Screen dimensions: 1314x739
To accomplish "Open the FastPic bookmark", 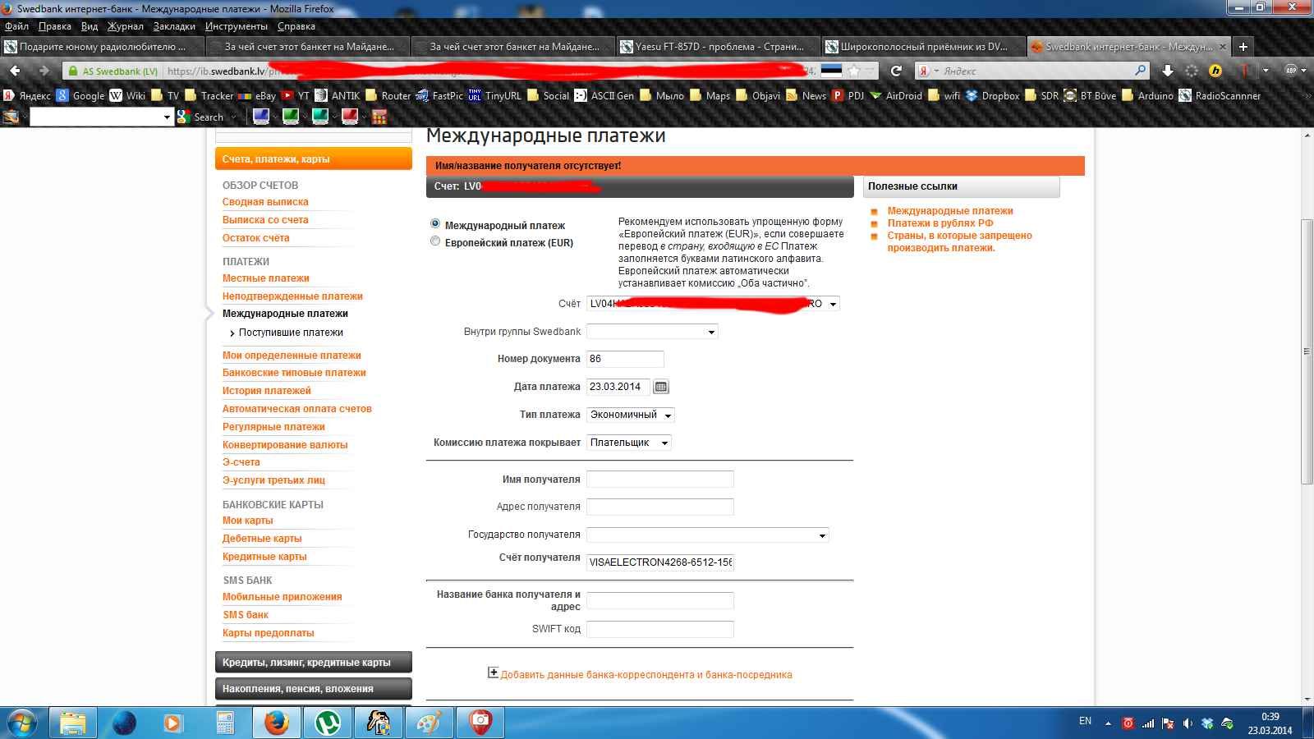I will pyautogui.click(x=439, y=95).
